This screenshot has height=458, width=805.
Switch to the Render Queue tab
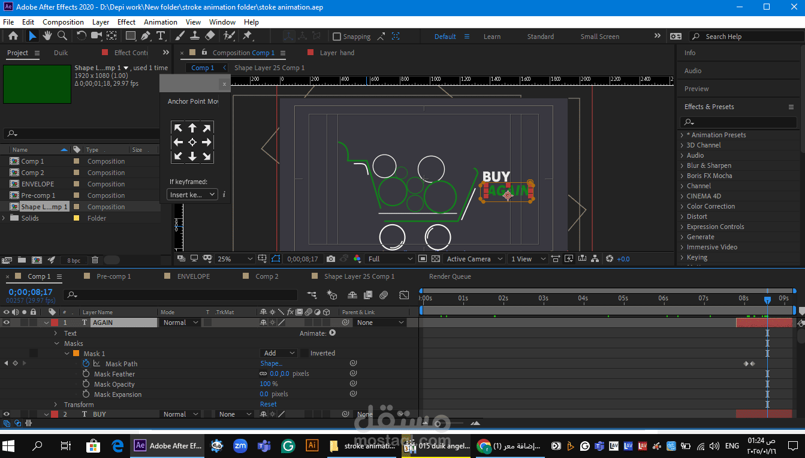point(450,276)
